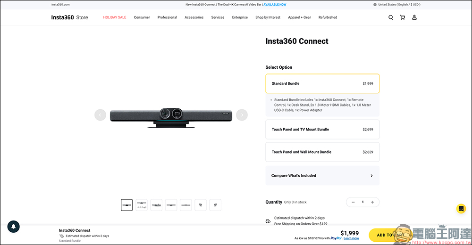The height and width of the screenshot is (245, 472).
Task: Show next product image arrow
Action: point(242,115)
